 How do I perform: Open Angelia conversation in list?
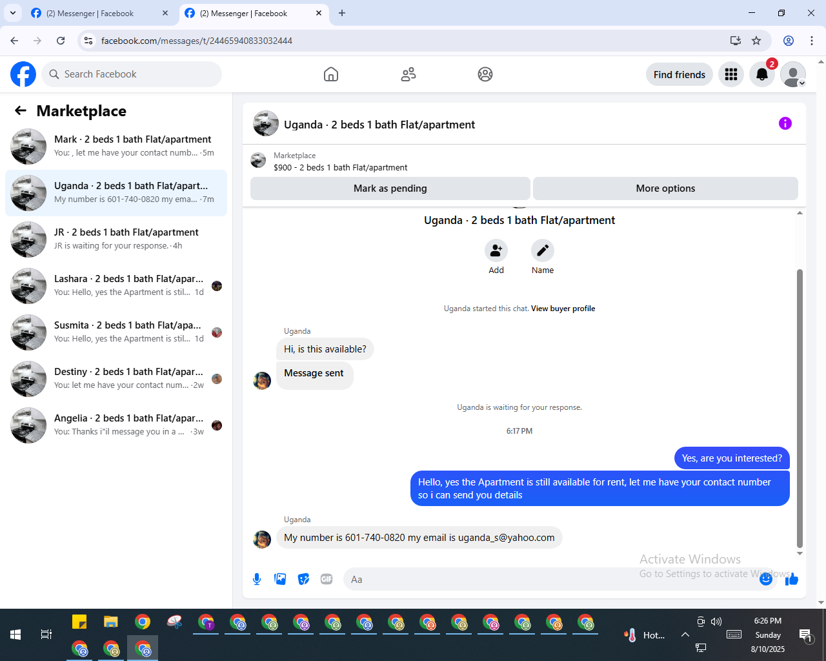[116, 425]
